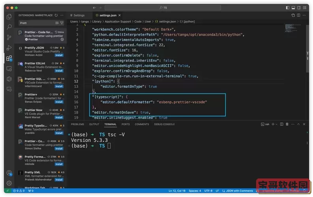Open the Source Control view
Screen dimensions: 313x197
9,37
